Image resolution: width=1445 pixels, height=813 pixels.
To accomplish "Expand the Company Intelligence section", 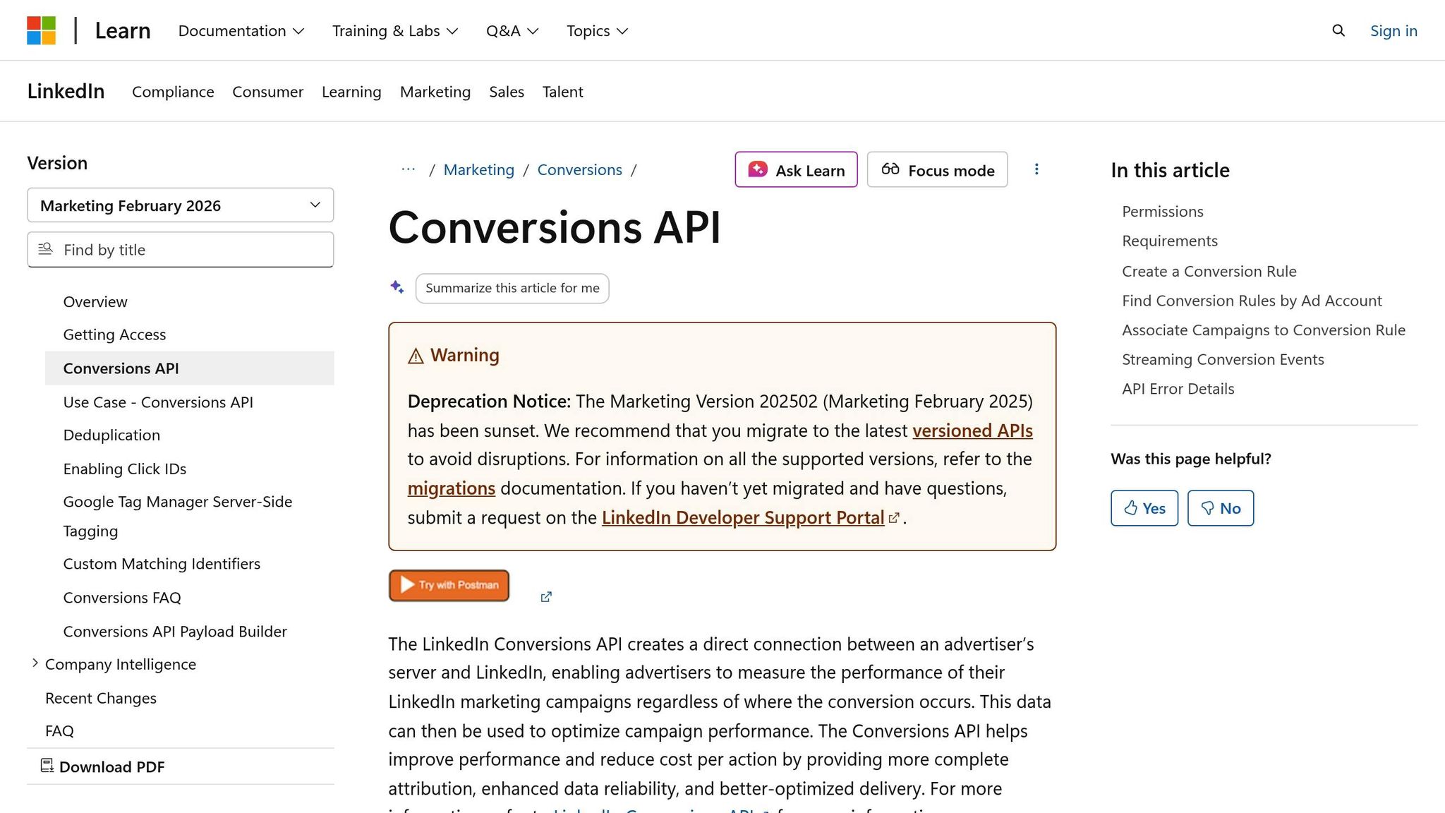I will (35, 663).
